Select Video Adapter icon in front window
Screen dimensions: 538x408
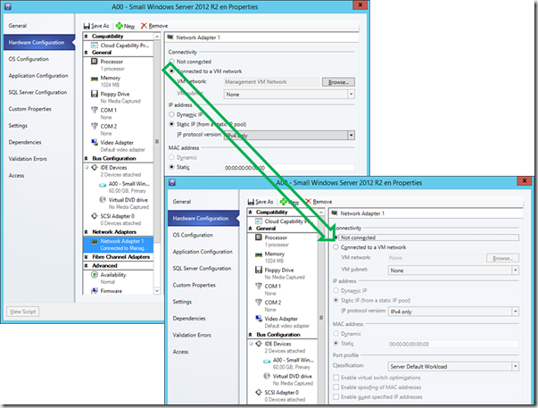click(259, 319)
